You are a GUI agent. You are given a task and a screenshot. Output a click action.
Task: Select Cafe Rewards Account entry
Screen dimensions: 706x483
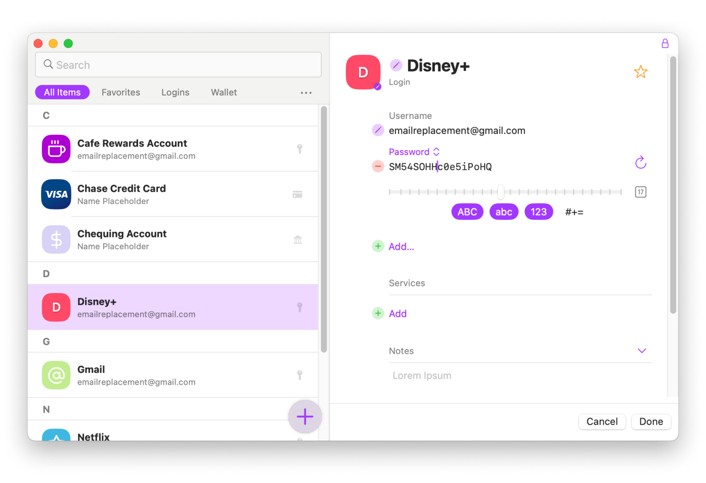pyautogui.click(x=173, y=149)
